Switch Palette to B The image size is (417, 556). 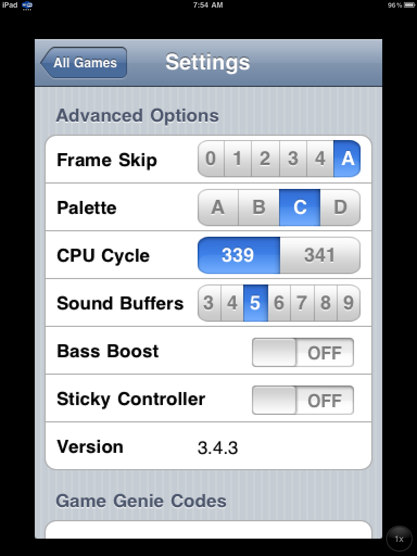259,207
